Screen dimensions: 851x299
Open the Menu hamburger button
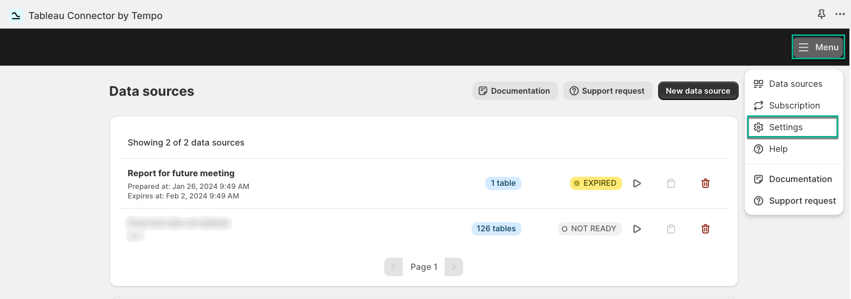[x=818, y=47]
